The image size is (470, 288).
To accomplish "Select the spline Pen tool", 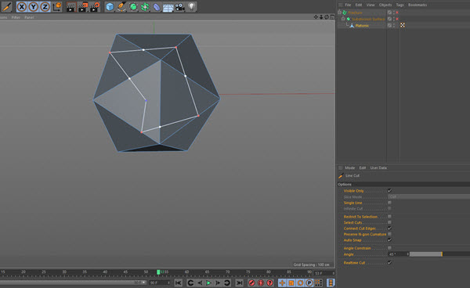I will [121, 6].
